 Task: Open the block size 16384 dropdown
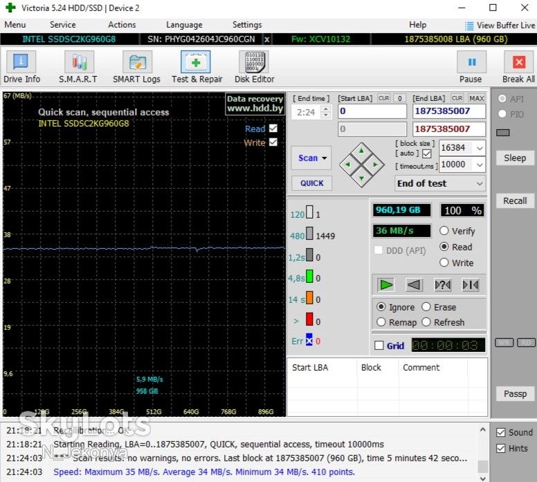point(480,148)
